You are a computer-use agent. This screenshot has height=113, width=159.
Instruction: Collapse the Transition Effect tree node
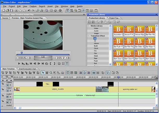(x=88, y=36)
